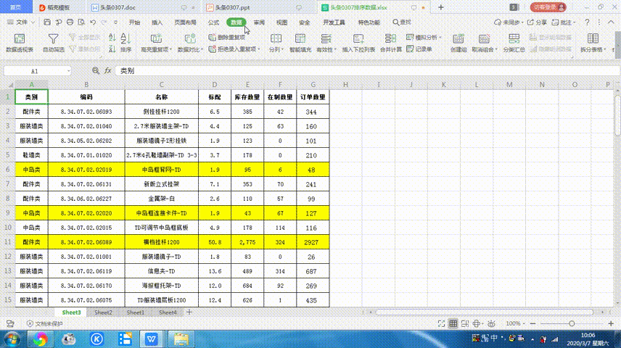Switch to the Insert (插入) ribbon tab
The height and width of the screenshot is (348, 621).
(x=157, y=22)
